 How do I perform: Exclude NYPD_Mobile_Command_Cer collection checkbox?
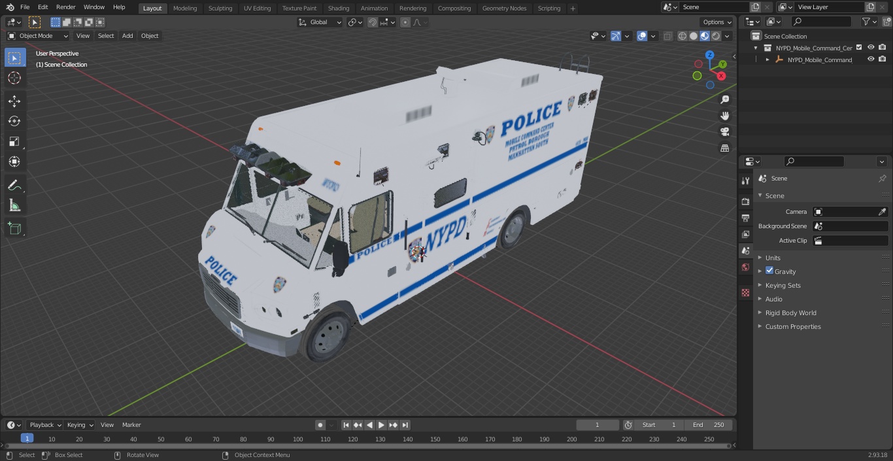pyautogui.click(x=859, y=48)
